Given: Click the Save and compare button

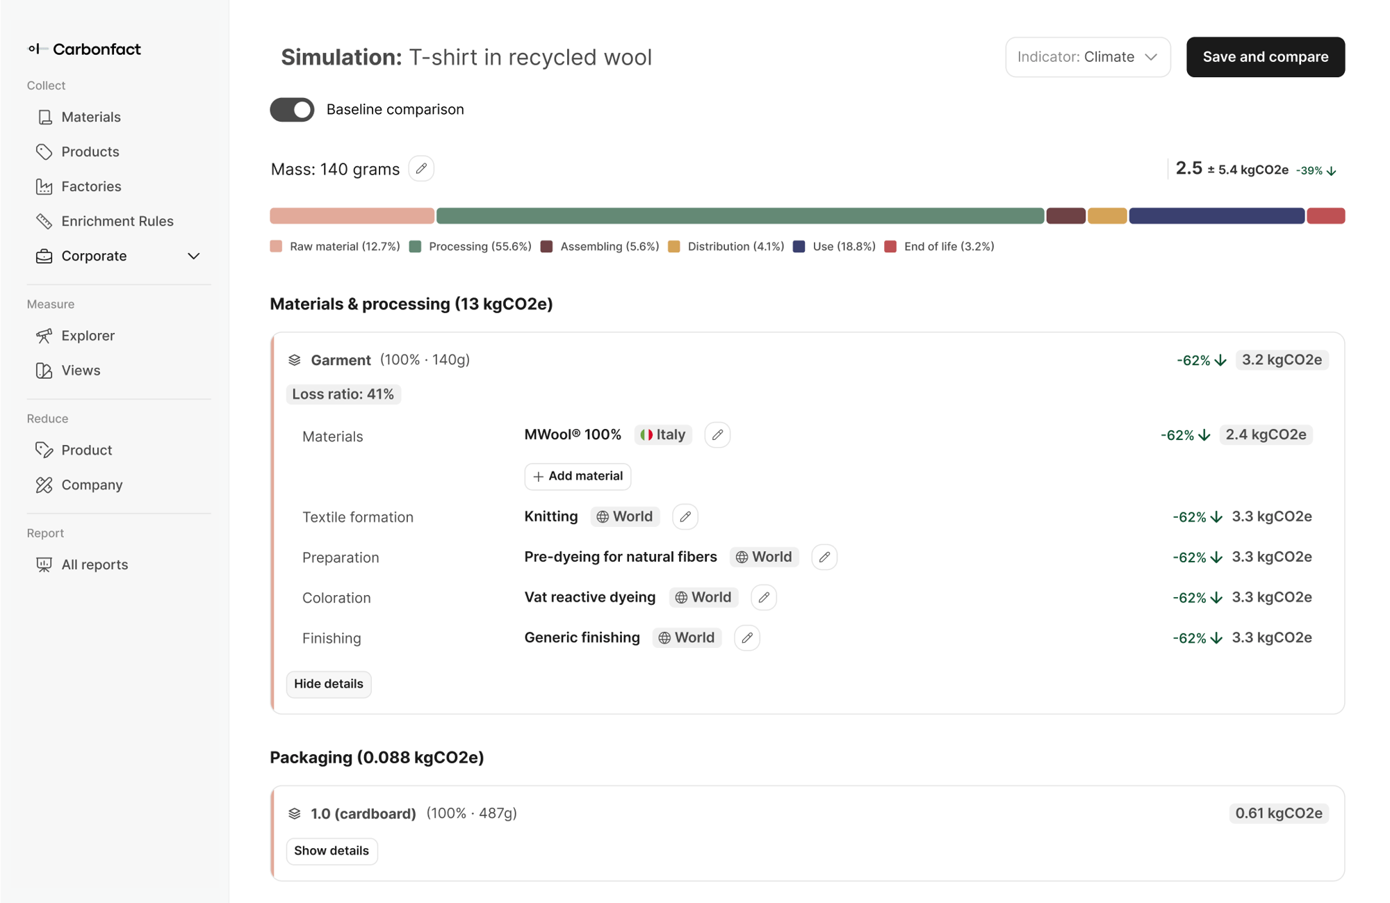Looking at the screenshot, I should click(1266, 57).
